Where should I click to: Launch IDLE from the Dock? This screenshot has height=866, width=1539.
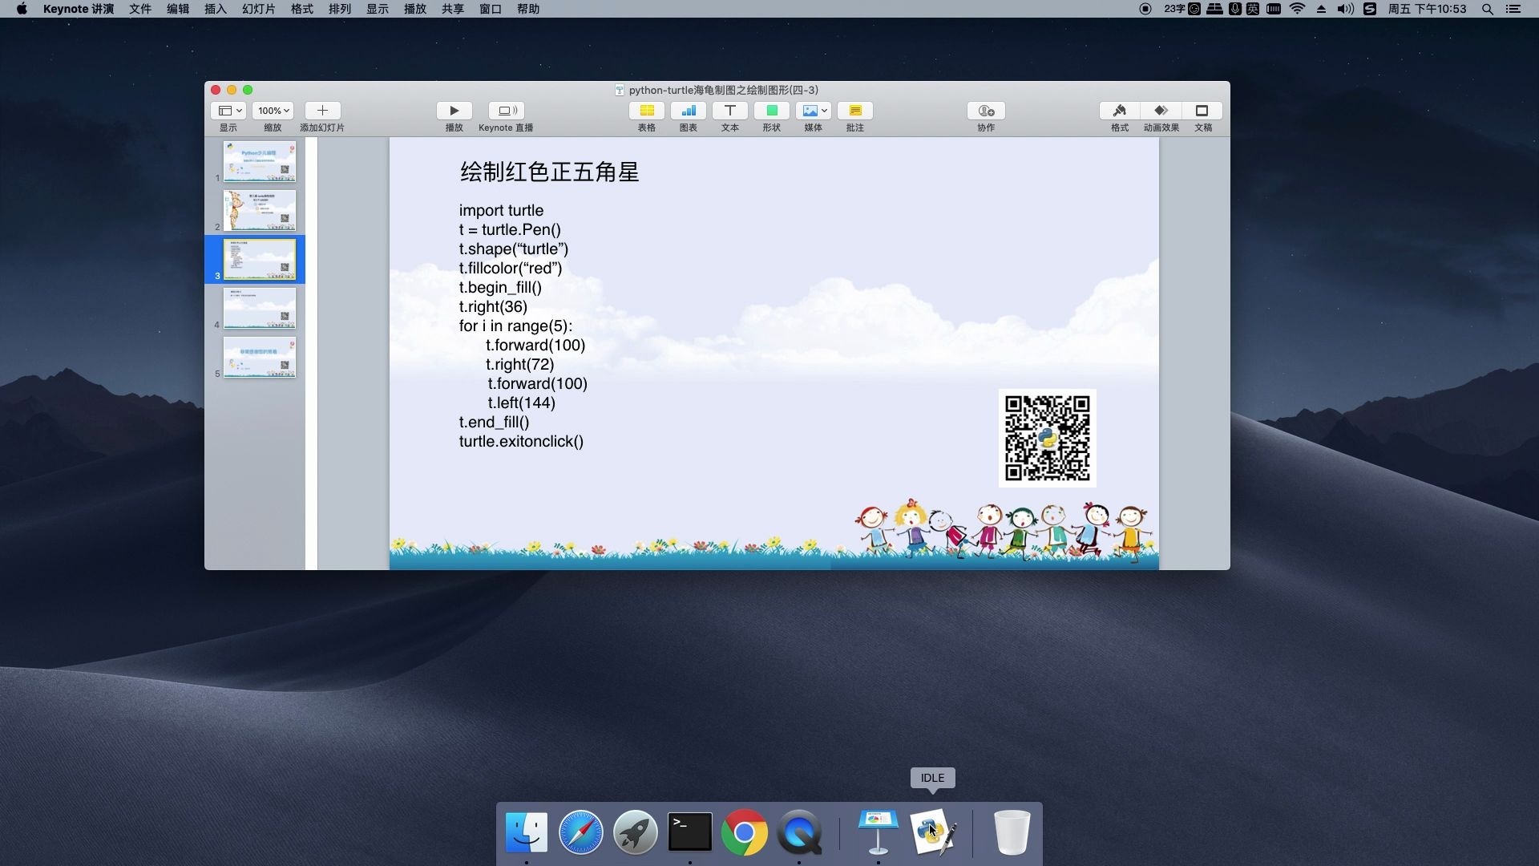932,832
